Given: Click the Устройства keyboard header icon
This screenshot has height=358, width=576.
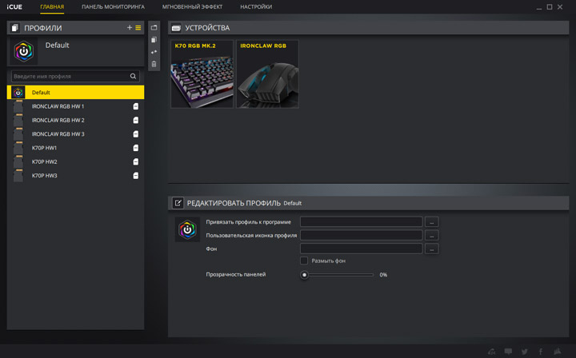Looking at the screenshot, I should tap(176, 28).
